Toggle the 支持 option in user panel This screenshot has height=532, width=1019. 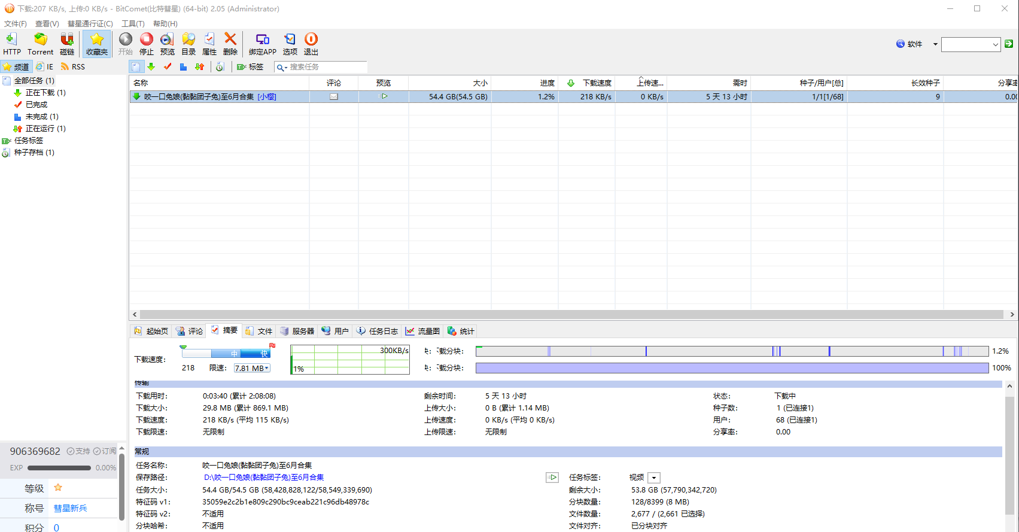pos(78,451)
